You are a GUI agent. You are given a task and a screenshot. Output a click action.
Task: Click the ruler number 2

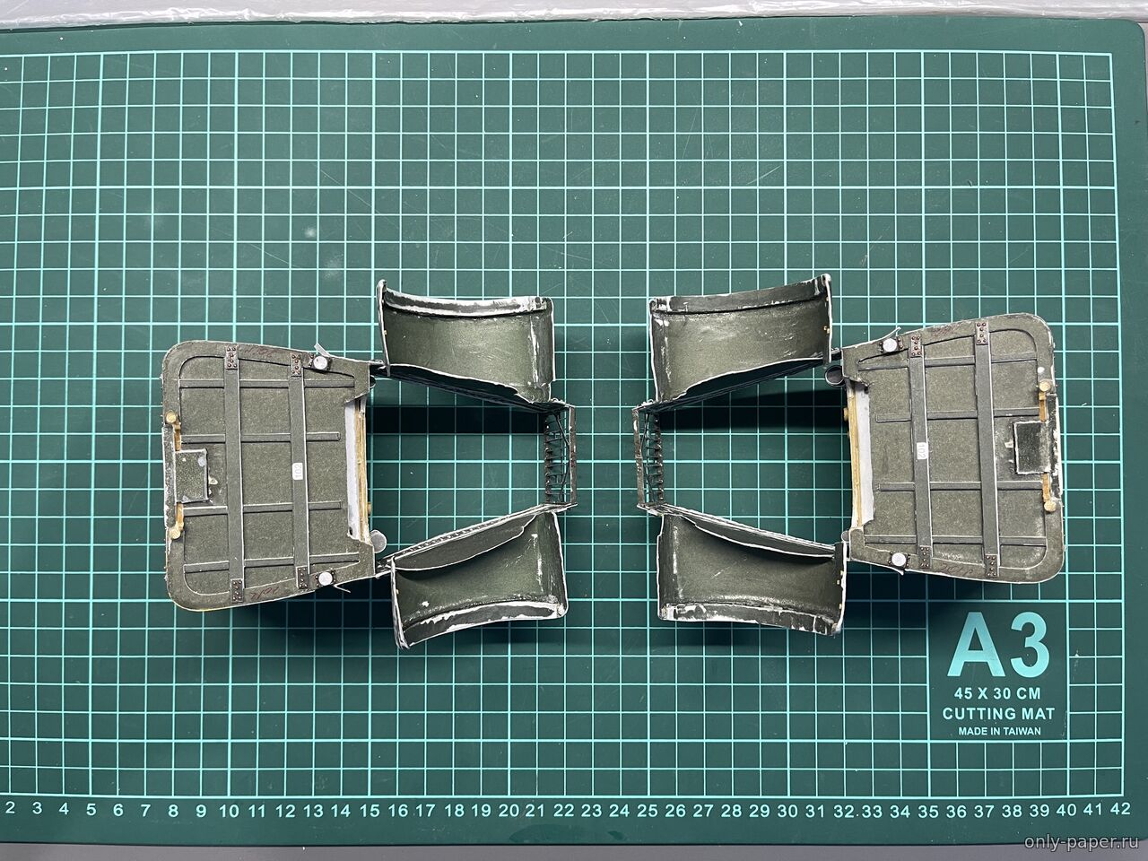[x=10, y=807]
